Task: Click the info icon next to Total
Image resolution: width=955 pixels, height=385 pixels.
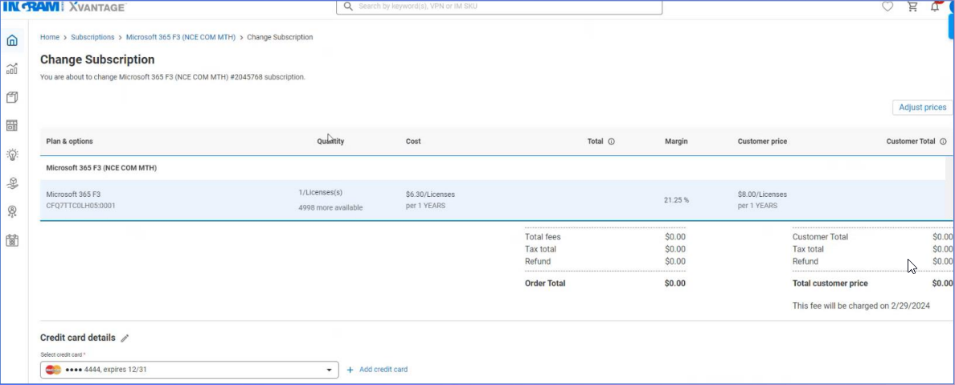Action: [x=612, y=141]
